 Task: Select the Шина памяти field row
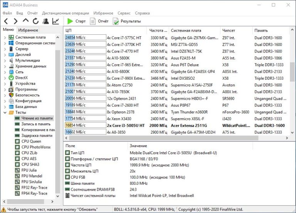click(x=107, y=183)
